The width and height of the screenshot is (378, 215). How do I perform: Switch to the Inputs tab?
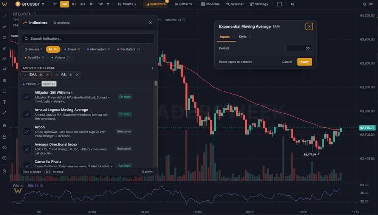coord(226,37)
